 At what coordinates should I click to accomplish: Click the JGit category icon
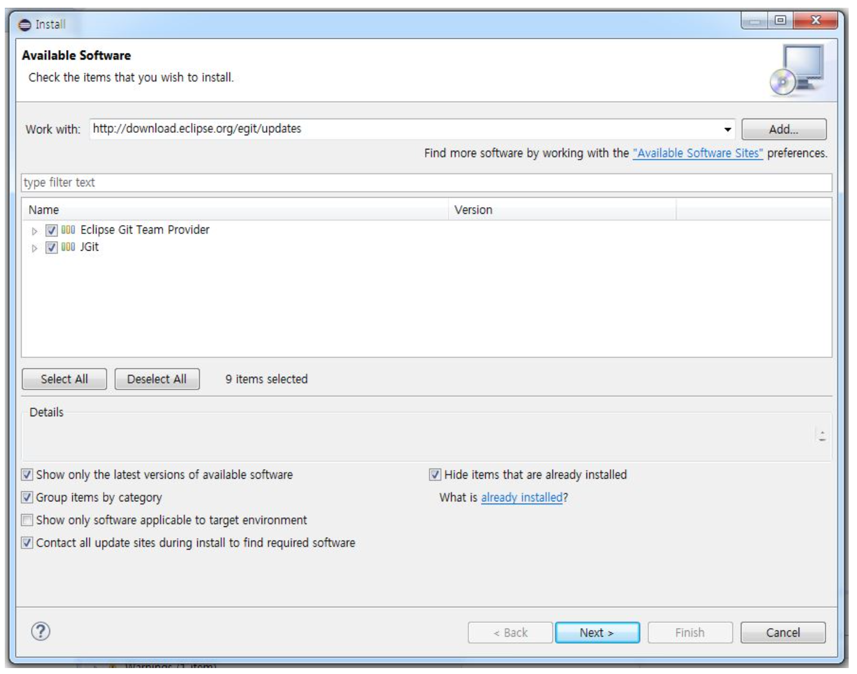(69, 247)
